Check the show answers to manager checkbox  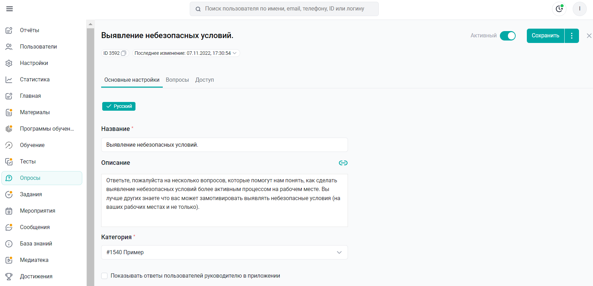pos(104,276)
